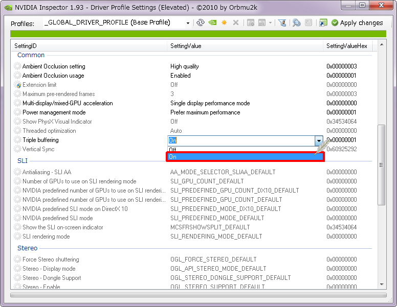Click the gear icon beside Antialiasing - SLI AA
Image resolution: width=397 pixels, height=307 pixels.
(17, 172)
